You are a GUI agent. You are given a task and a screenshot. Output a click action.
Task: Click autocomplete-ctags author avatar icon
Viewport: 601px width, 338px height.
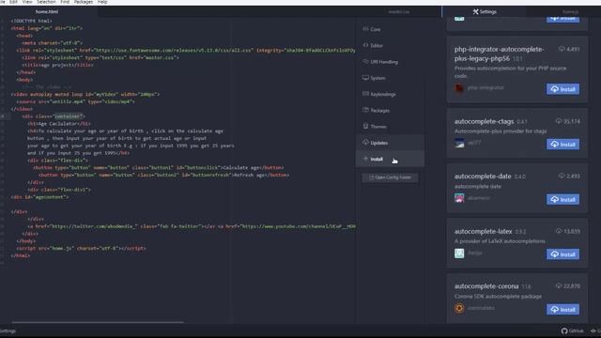point(459,144)
